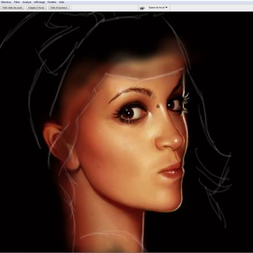Click Taille réelle des pixels button
The width and height of the screenshot is (253, 253).
[x=13, y=7]
